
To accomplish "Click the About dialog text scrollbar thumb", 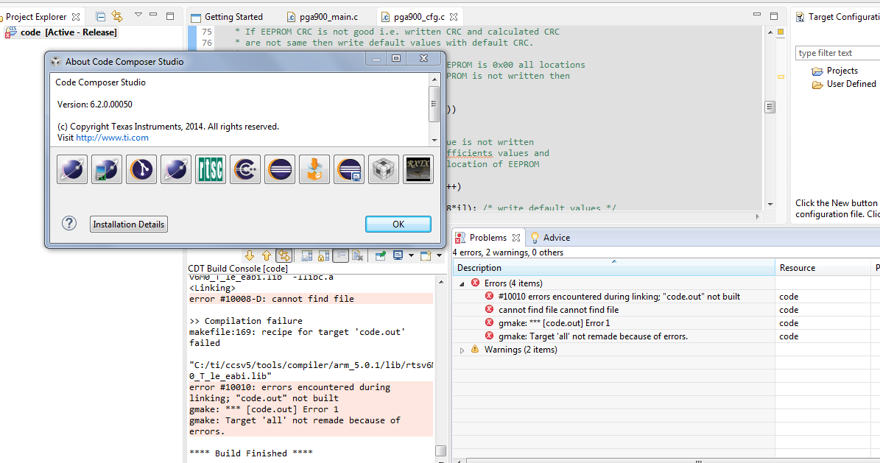I will [434, 104].
